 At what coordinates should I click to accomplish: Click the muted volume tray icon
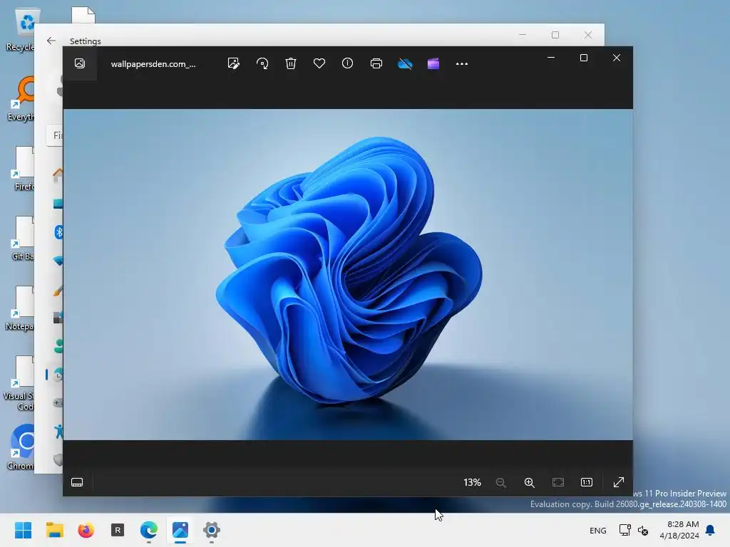point(643,530)
